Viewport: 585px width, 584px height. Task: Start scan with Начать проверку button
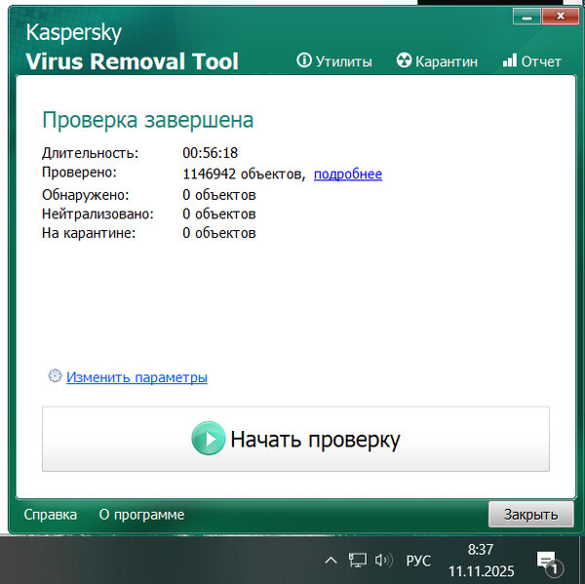point(295,439)
